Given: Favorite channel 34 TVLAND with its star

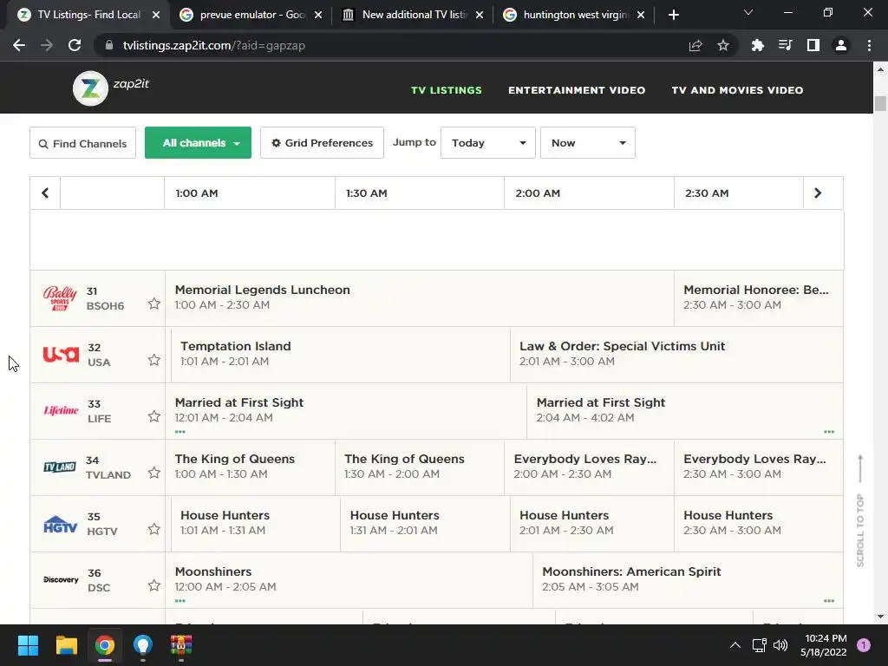Looking at the screenshot, I should click(154, 473).
